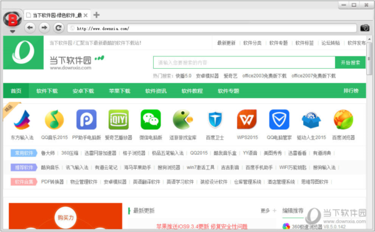Select the 首页 navigation tab
The image size is (375, 232).
[16, 91]
